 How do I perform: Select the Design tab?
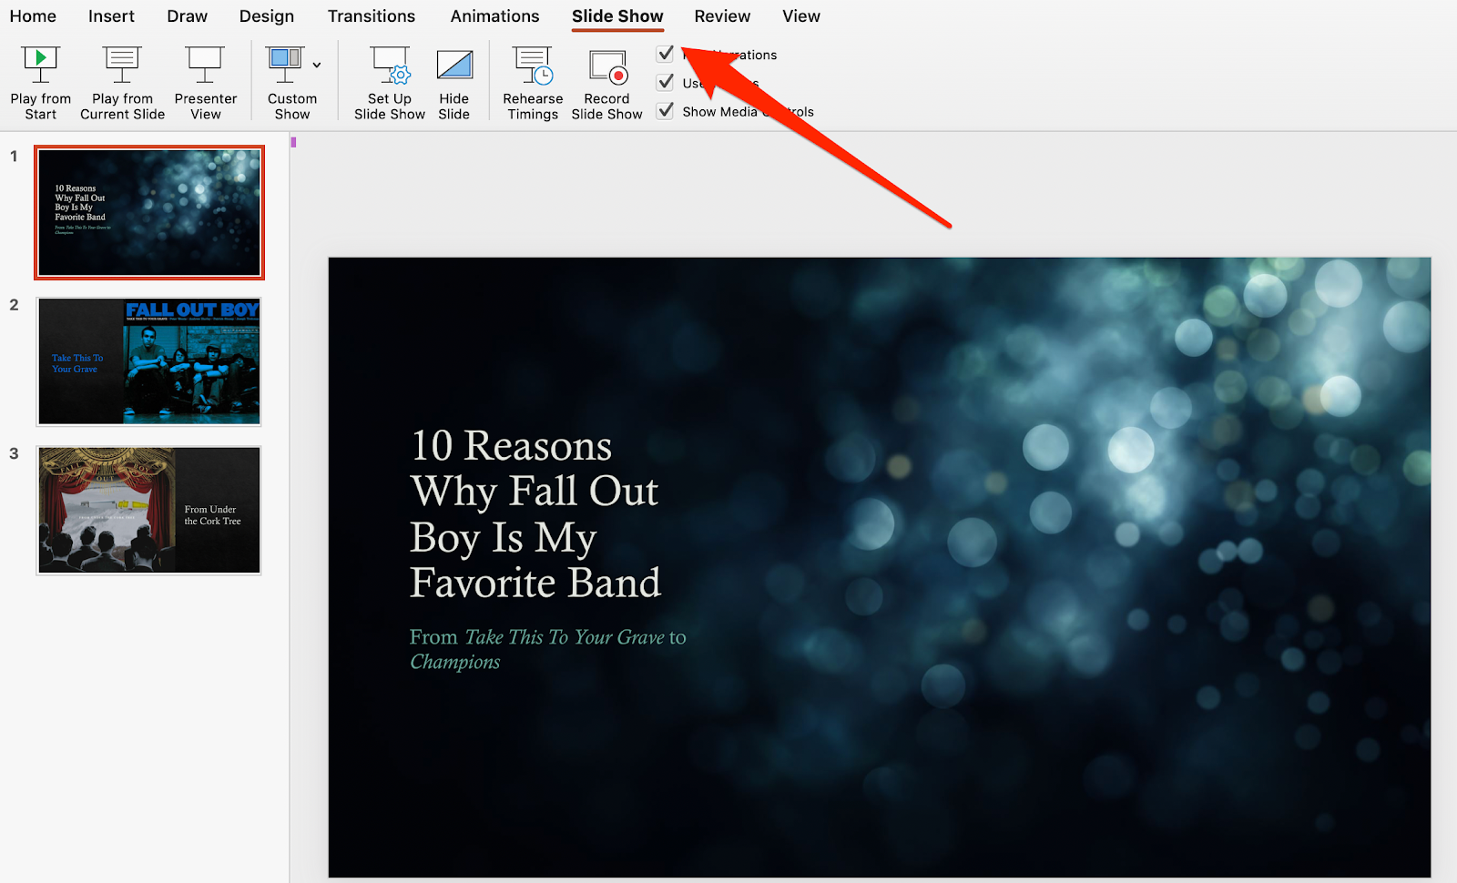[x=266, y=16]
